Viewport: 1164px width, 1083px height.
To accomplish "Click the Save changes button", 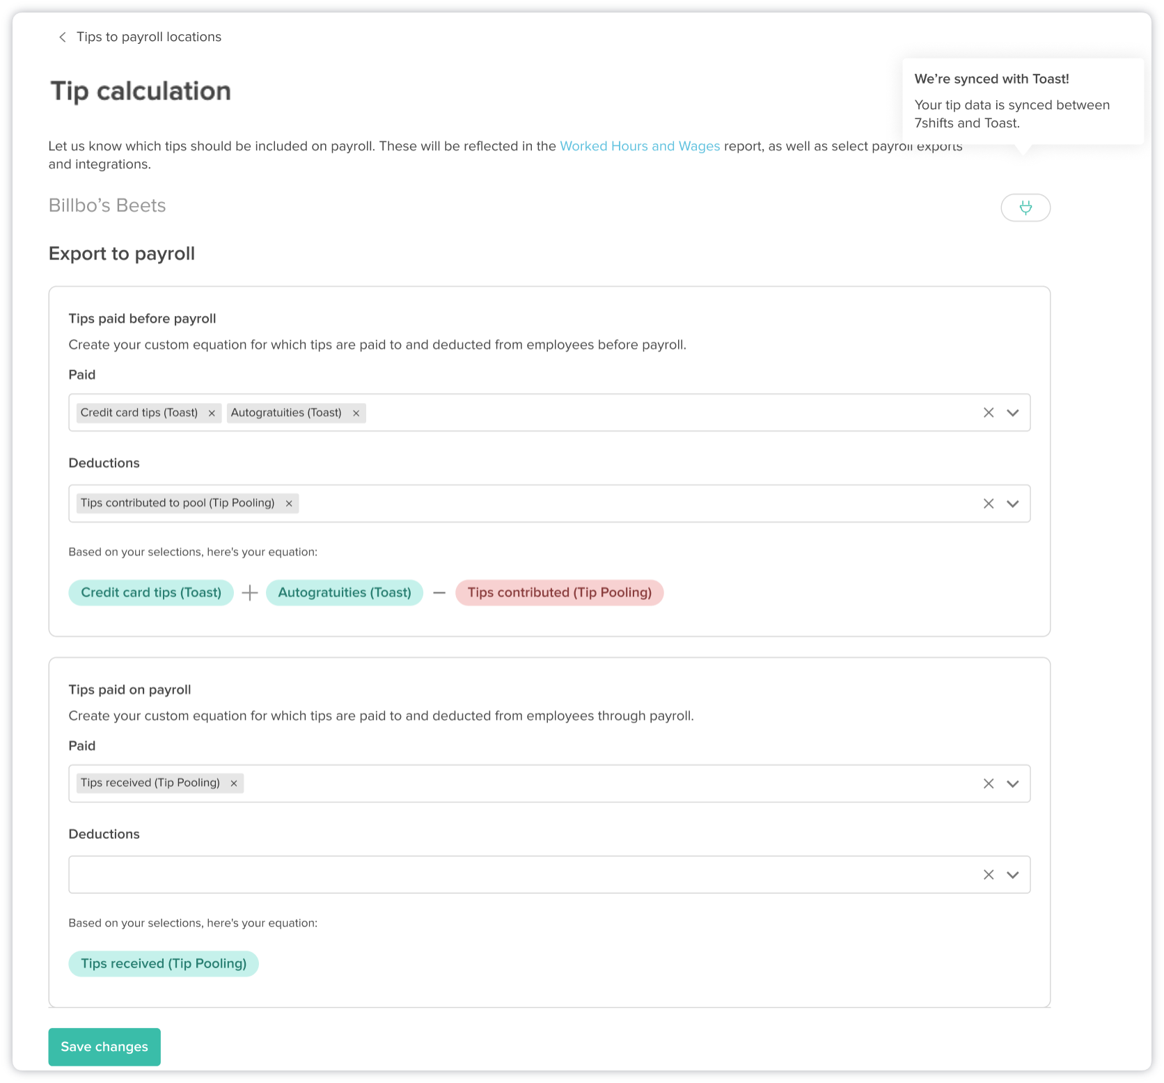I will tap(104, 1046).
